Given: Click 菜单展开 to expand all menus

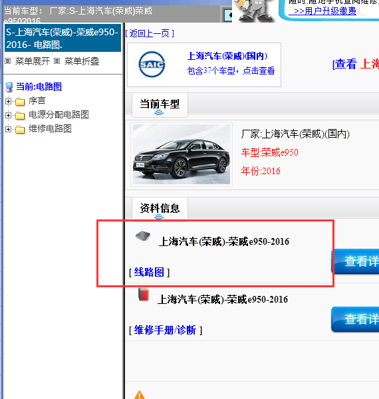Looking at the screenshot, I should tap(33, 61).
